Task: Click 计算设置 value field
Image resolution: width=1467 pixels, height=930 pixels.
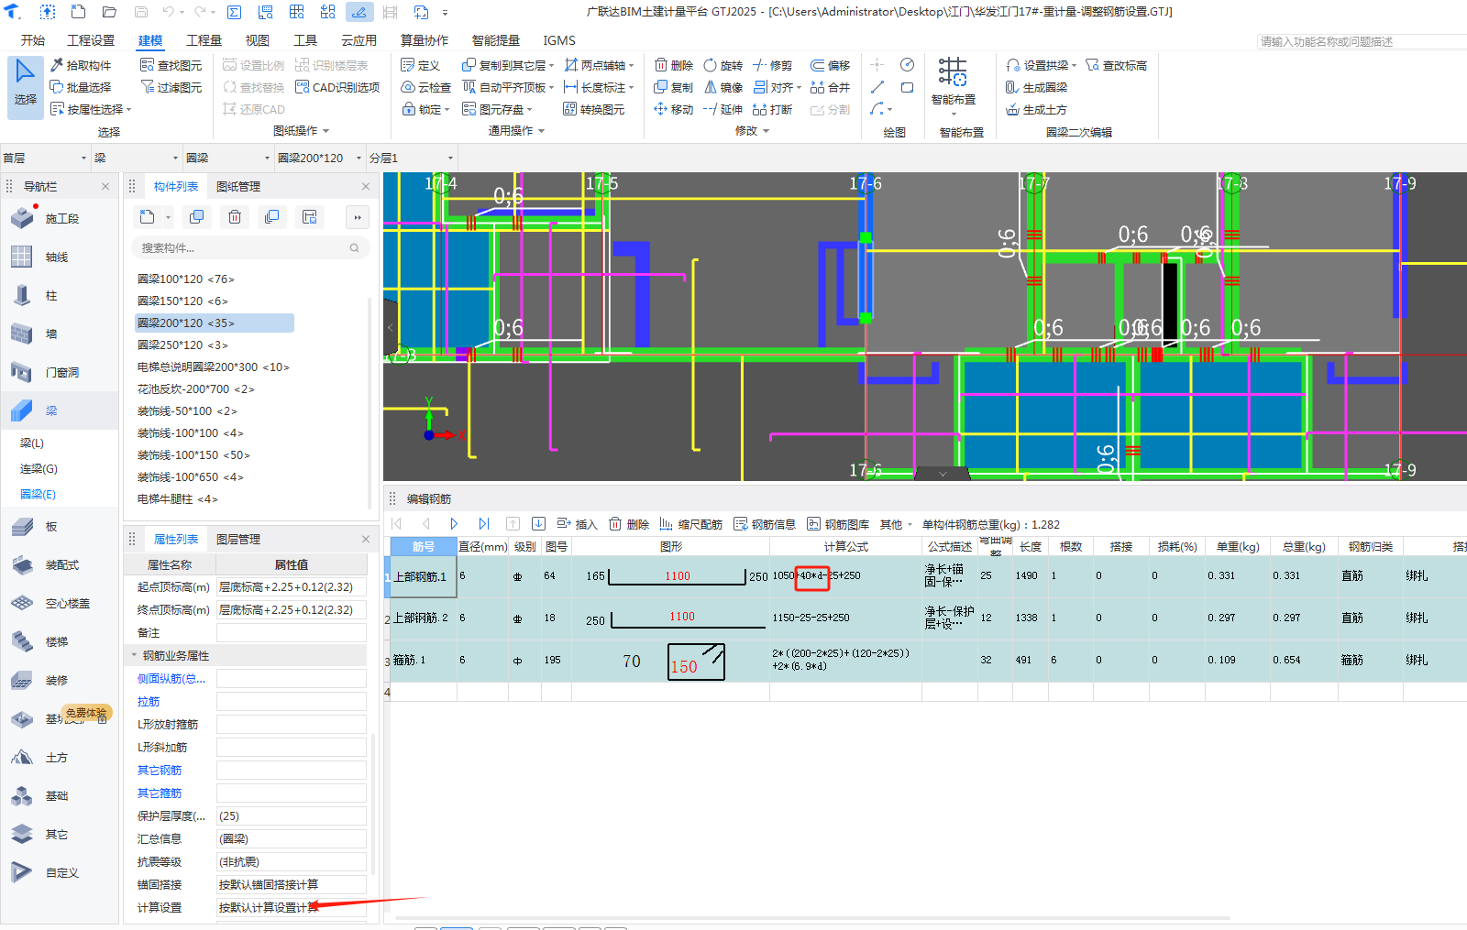Action: pyautogui.click(x=291, y=907)
